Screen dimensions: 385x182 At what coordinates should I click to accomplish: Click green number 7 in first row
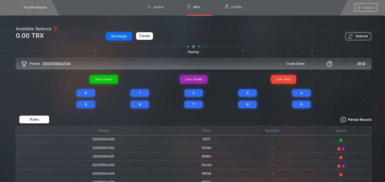(273, 139)
